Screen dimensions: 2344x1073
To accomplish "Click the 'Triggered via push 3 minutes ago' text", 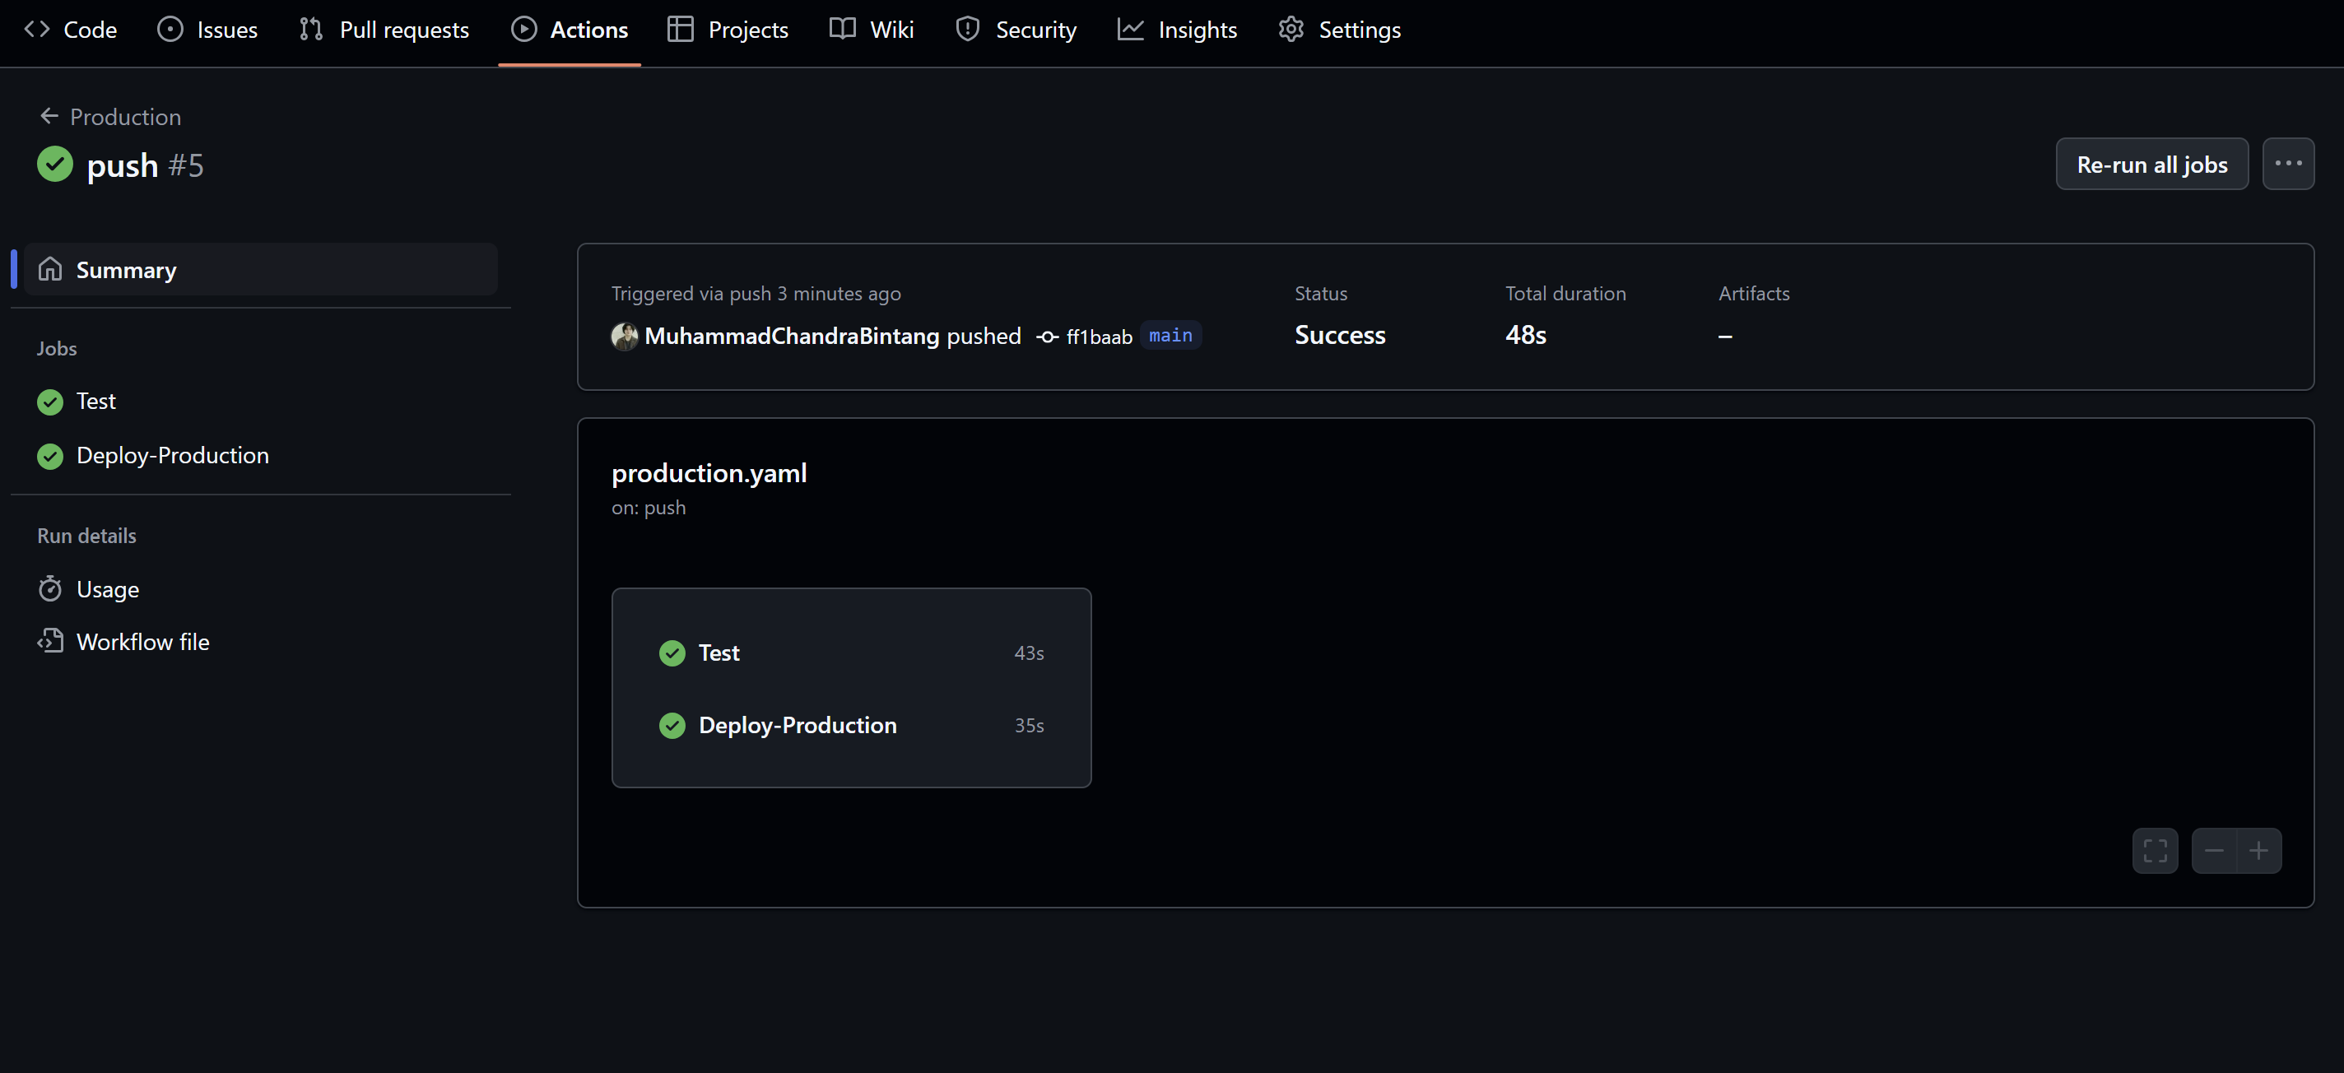I will (x=756, y=293).
